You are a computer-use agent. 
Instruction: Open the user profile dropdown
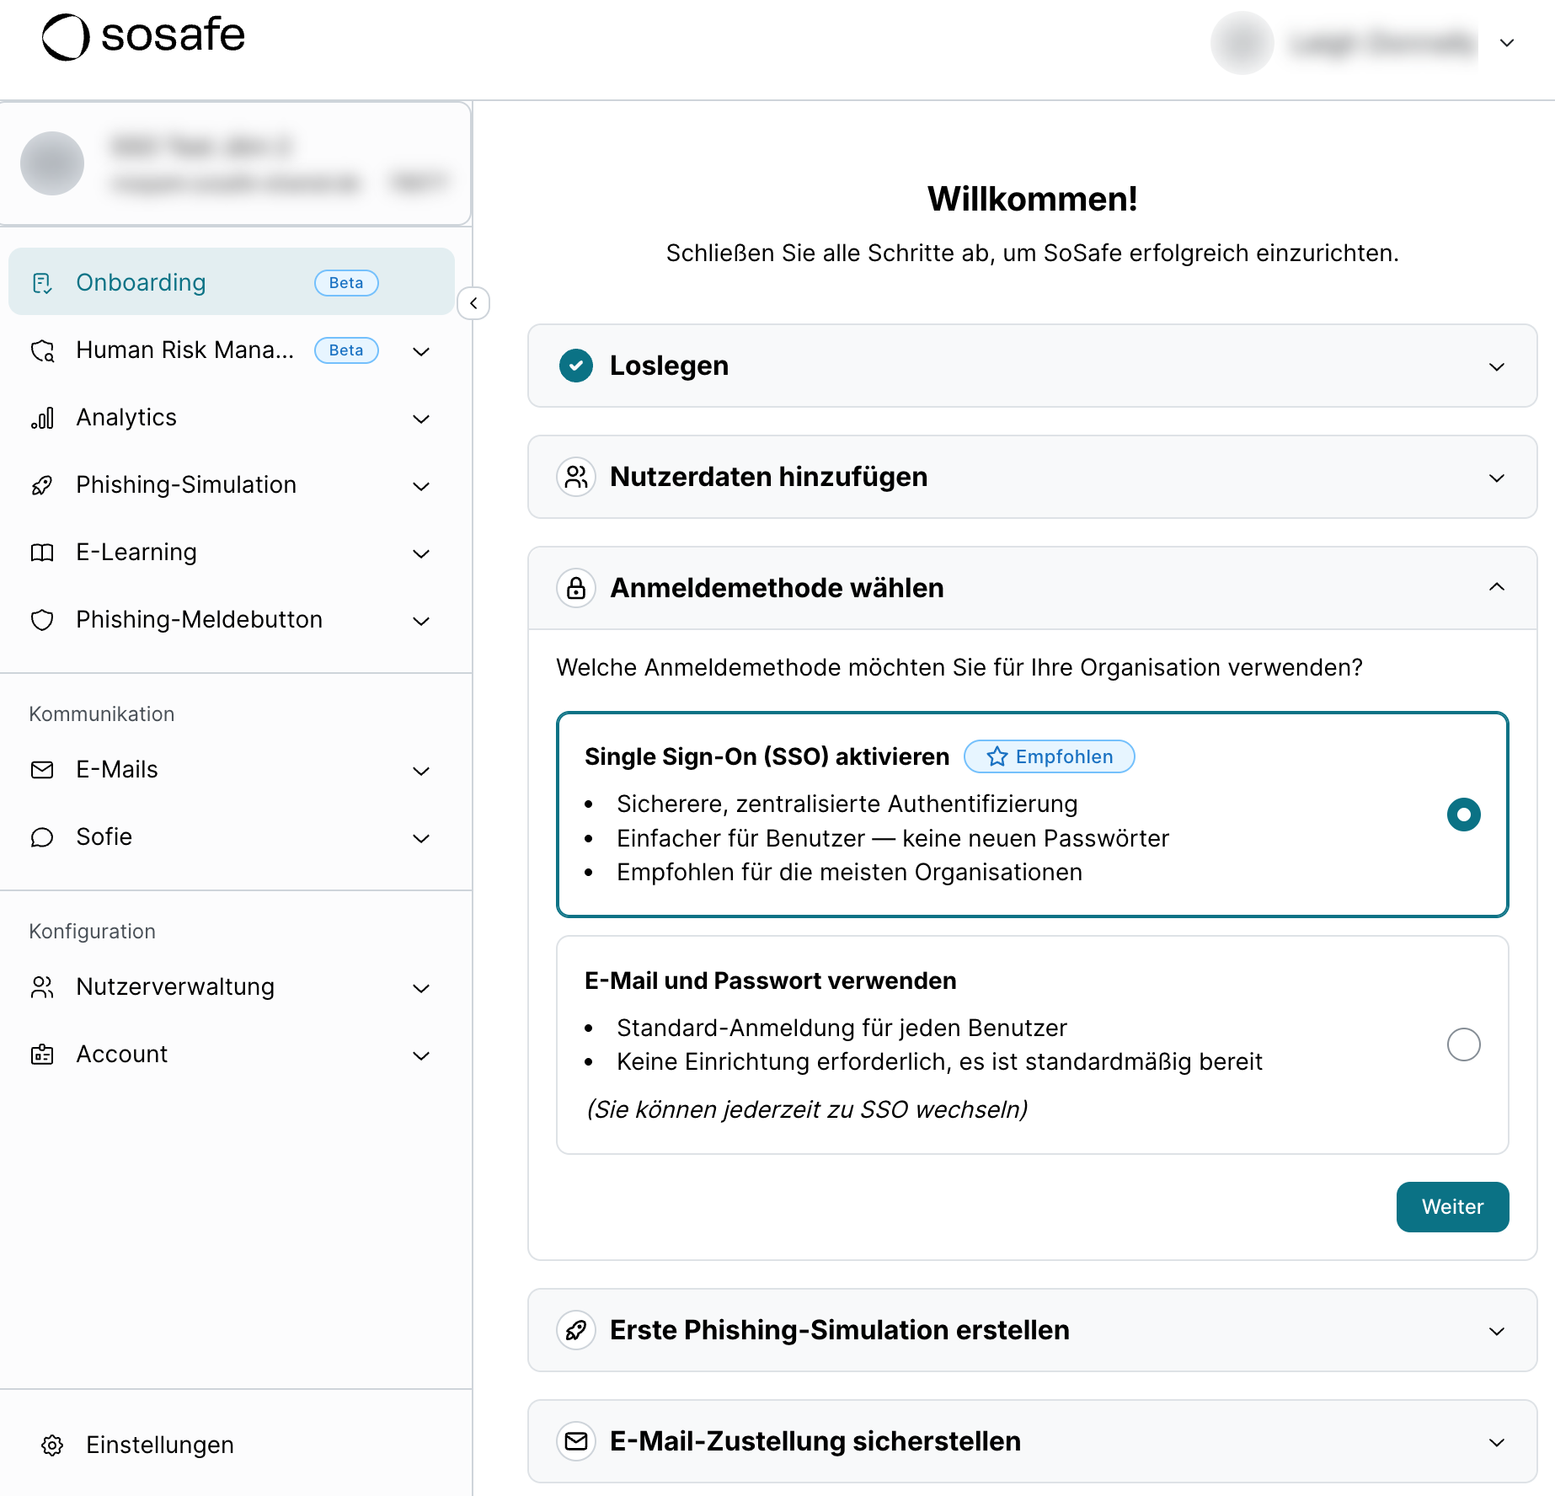[1507, 43]
